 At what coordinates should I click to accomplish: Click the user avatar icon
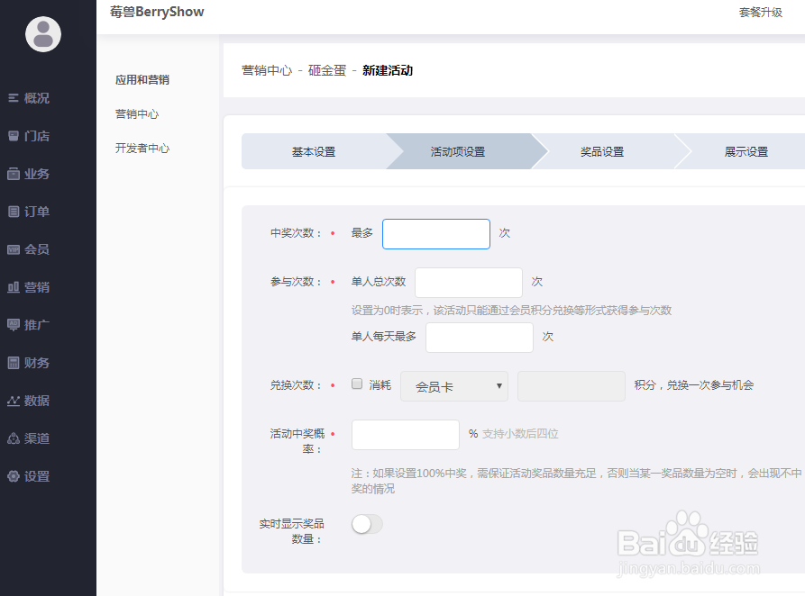pyautogui.click(x=43, y=34)
